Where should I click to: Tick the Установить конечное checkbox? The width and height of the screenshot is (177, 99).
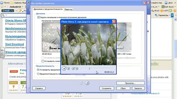43,61
